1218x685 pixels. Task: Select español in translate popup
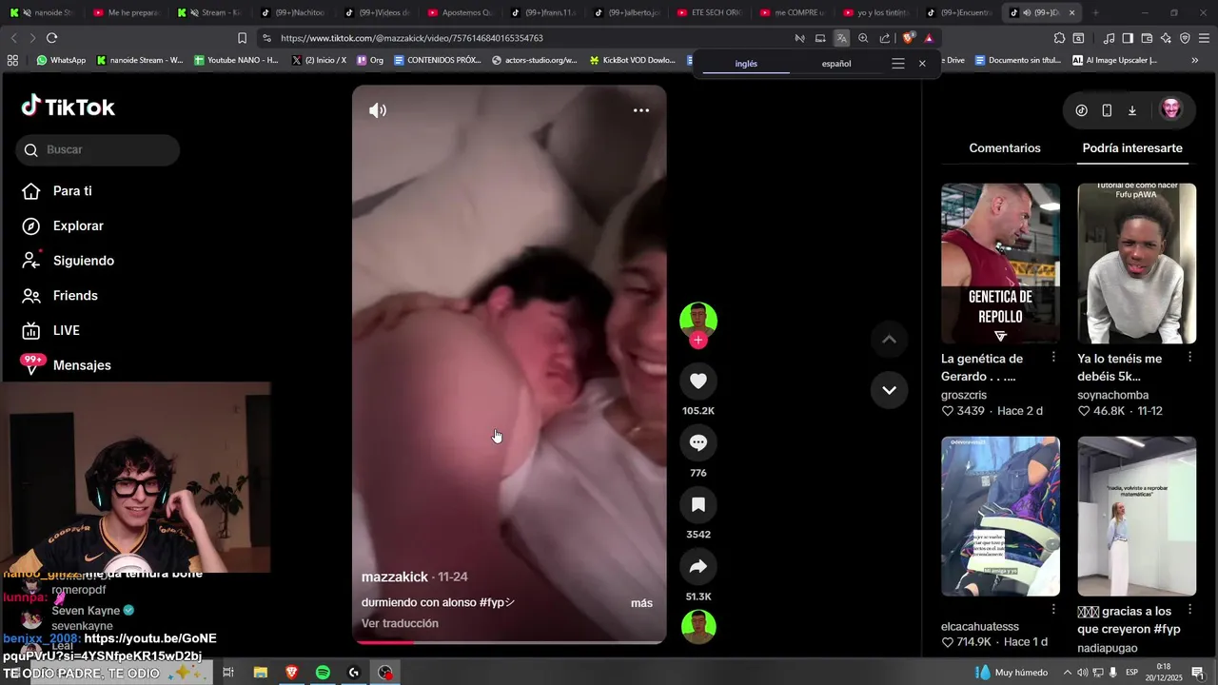coord(836,64)
